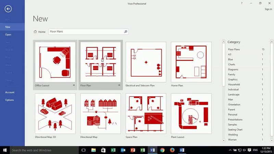
Task: Select the Floor Plan template thumbnail
Action: (100, 62)
